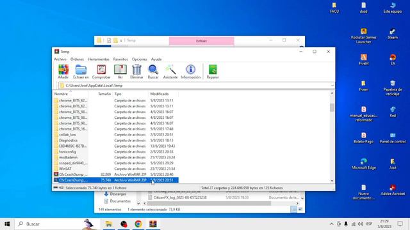The height and width of the screenshot is (230, 410).
Task: Click the path field showing AppData\Local\Temp
Action: coord(194,86)
